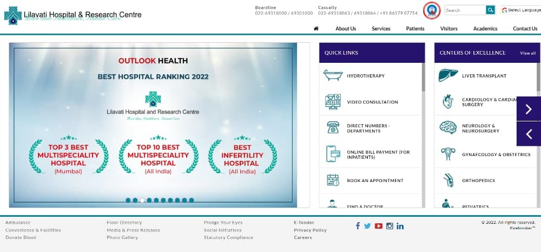
Task: Open the Pledge Your Eyes link
Action: tap(223, 223)
